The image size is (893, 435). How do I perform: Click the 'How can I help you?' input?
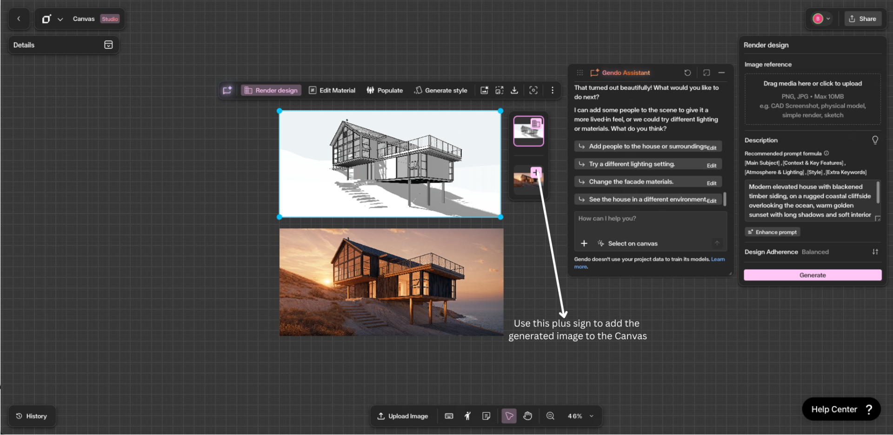pos(650,218)
